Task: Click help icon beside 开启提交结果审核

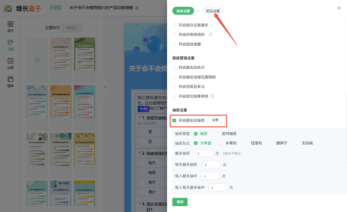Action: [212, 96]
